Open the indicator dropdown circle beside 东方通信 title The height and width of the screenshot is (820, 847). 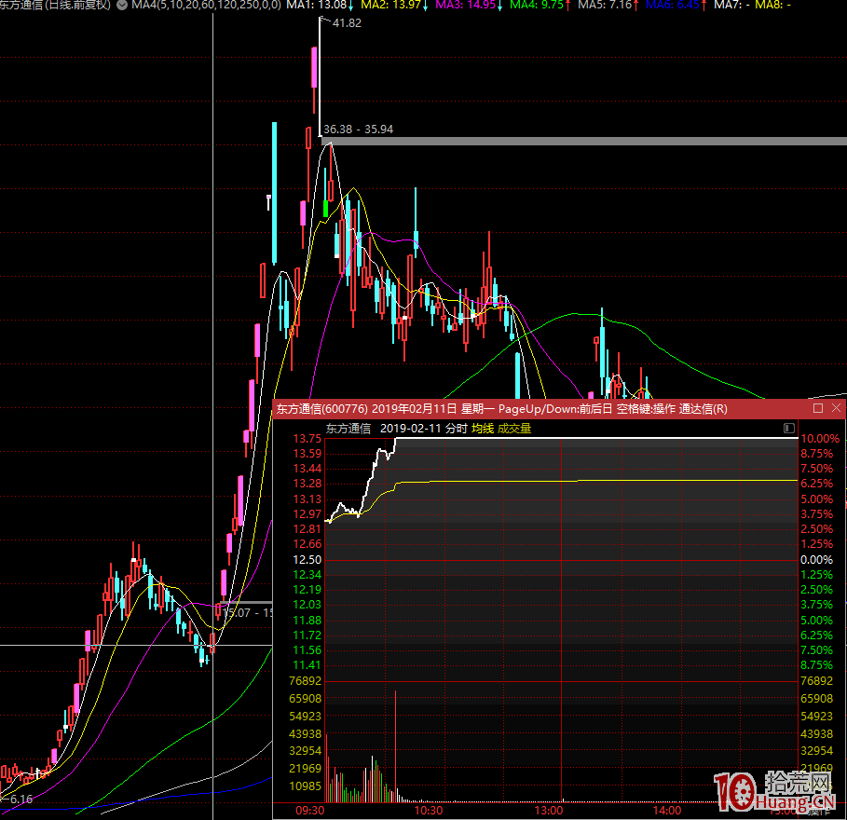[x=122, y=5]
